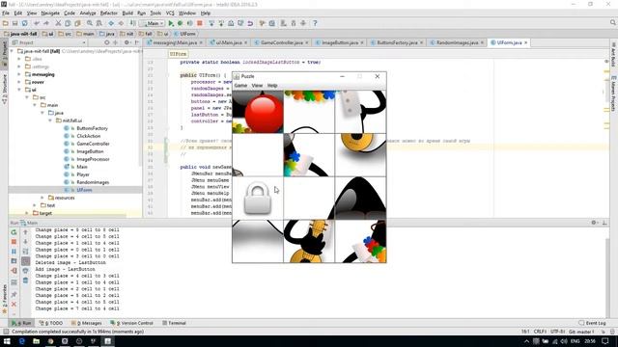Click the Make Project build icon
This screenshot has height=347, width=618.
click(132, 23)
